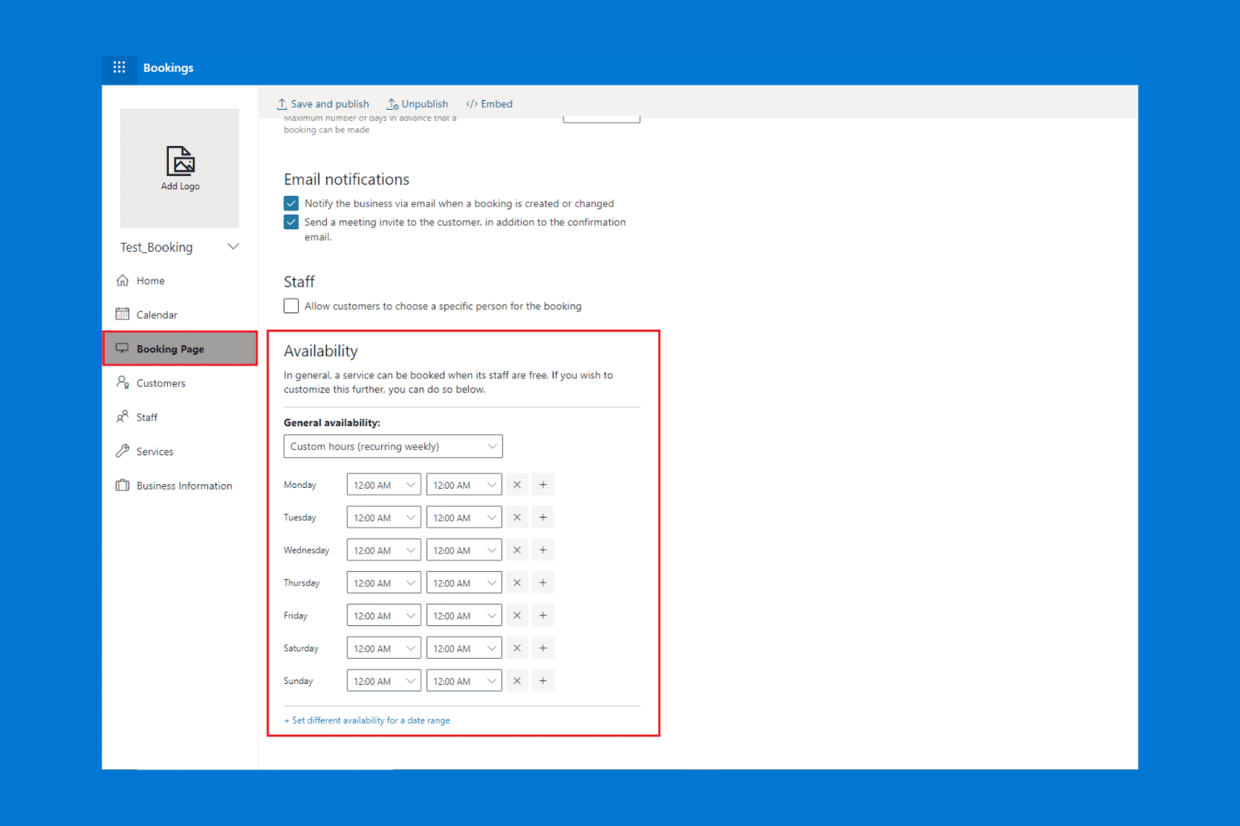Open Thursday end time dropdown
Viewport: 1240px width, 826px height.
[x=464, y=583]
